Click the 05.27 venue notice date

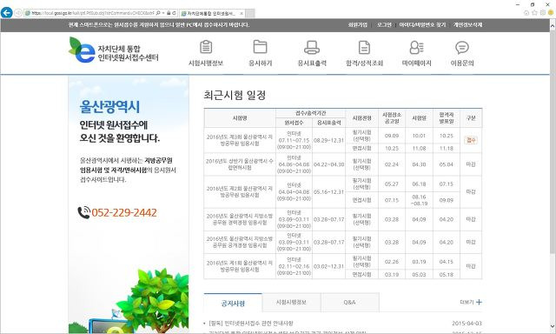[392, 184]
